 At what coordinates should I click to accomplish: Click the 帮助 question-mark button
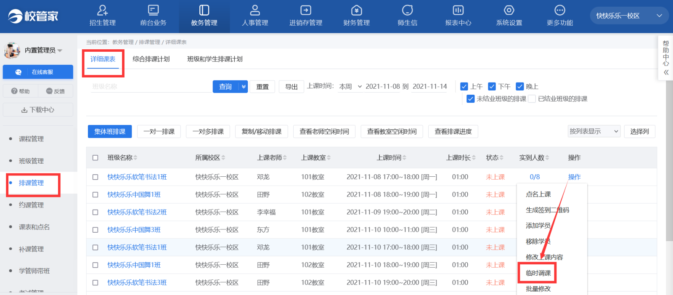pyautogui.click(x=20, y=91)
